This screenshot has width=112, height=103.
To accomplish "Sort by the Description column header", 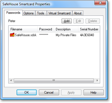I will pos(66,29).
